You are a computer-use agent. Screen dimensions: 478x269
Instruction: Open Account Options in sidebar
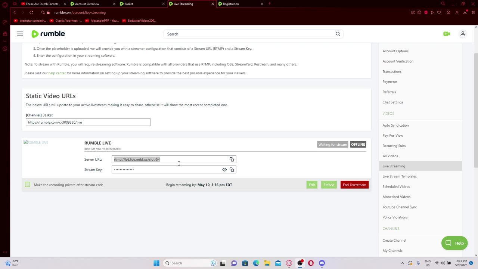click(395, 51)
